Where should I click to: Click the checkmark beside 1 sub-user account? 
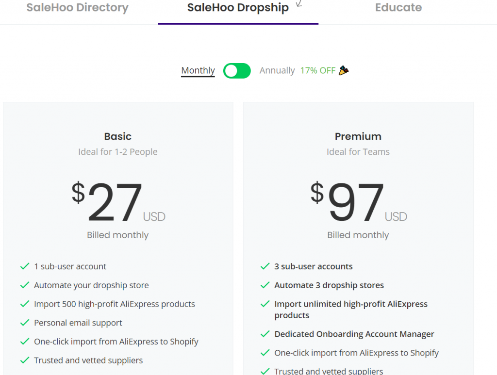click(x=25, y=266)
